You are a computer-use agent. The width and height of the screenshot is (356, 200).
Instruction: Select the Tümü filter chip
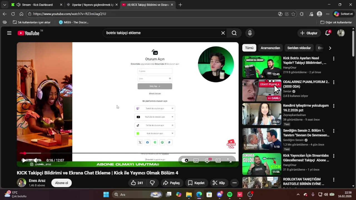point(249,48)
